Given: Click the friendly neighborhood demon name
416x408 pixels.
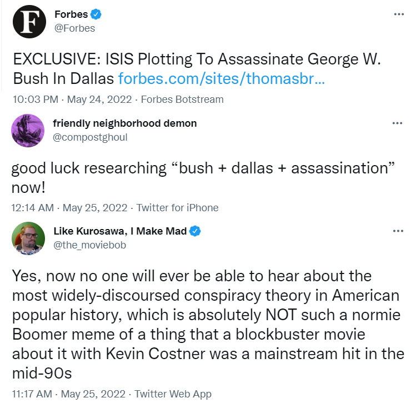Looking at the screenshot, I should coord(125,123).
